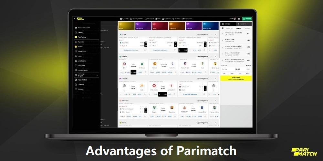This screenshot has height=161, width=323.
Task: Open Personal Account from side menu
Action: click(83, 28)
